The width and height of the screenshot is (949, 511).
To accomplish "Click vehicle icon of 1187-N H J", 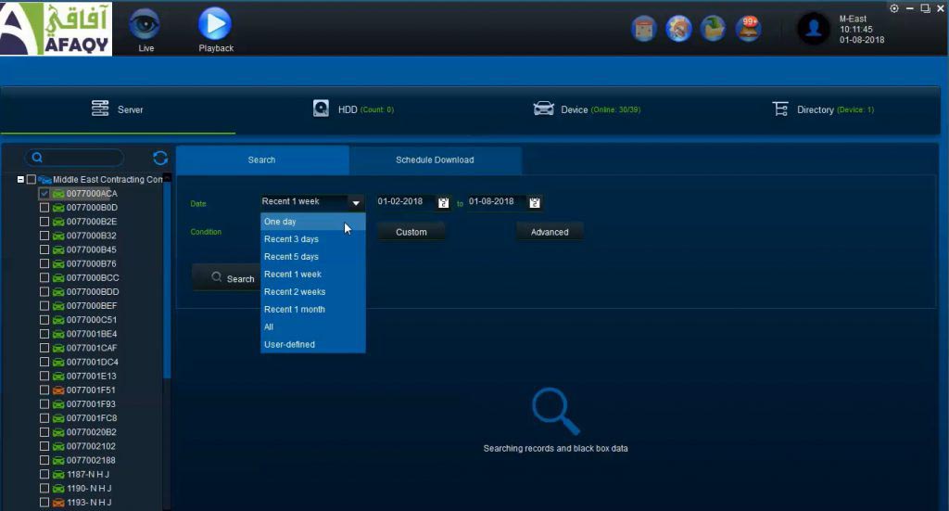I will pos(58,475).
